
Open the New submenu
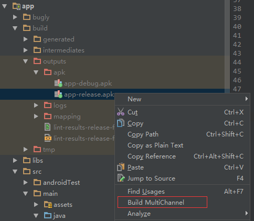point(182,99)
